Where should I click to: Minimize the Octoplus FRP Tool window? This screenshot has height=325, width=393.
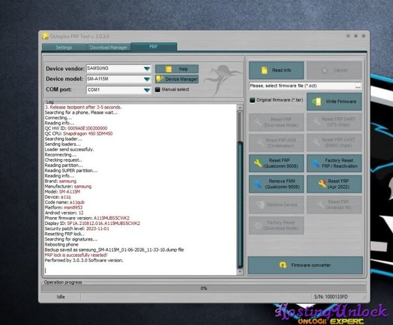click(x=348, y=36)
